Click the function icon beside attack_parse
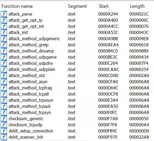Viewport: 154px width, 141px height. pyautogui.click(x=4, y=14)
